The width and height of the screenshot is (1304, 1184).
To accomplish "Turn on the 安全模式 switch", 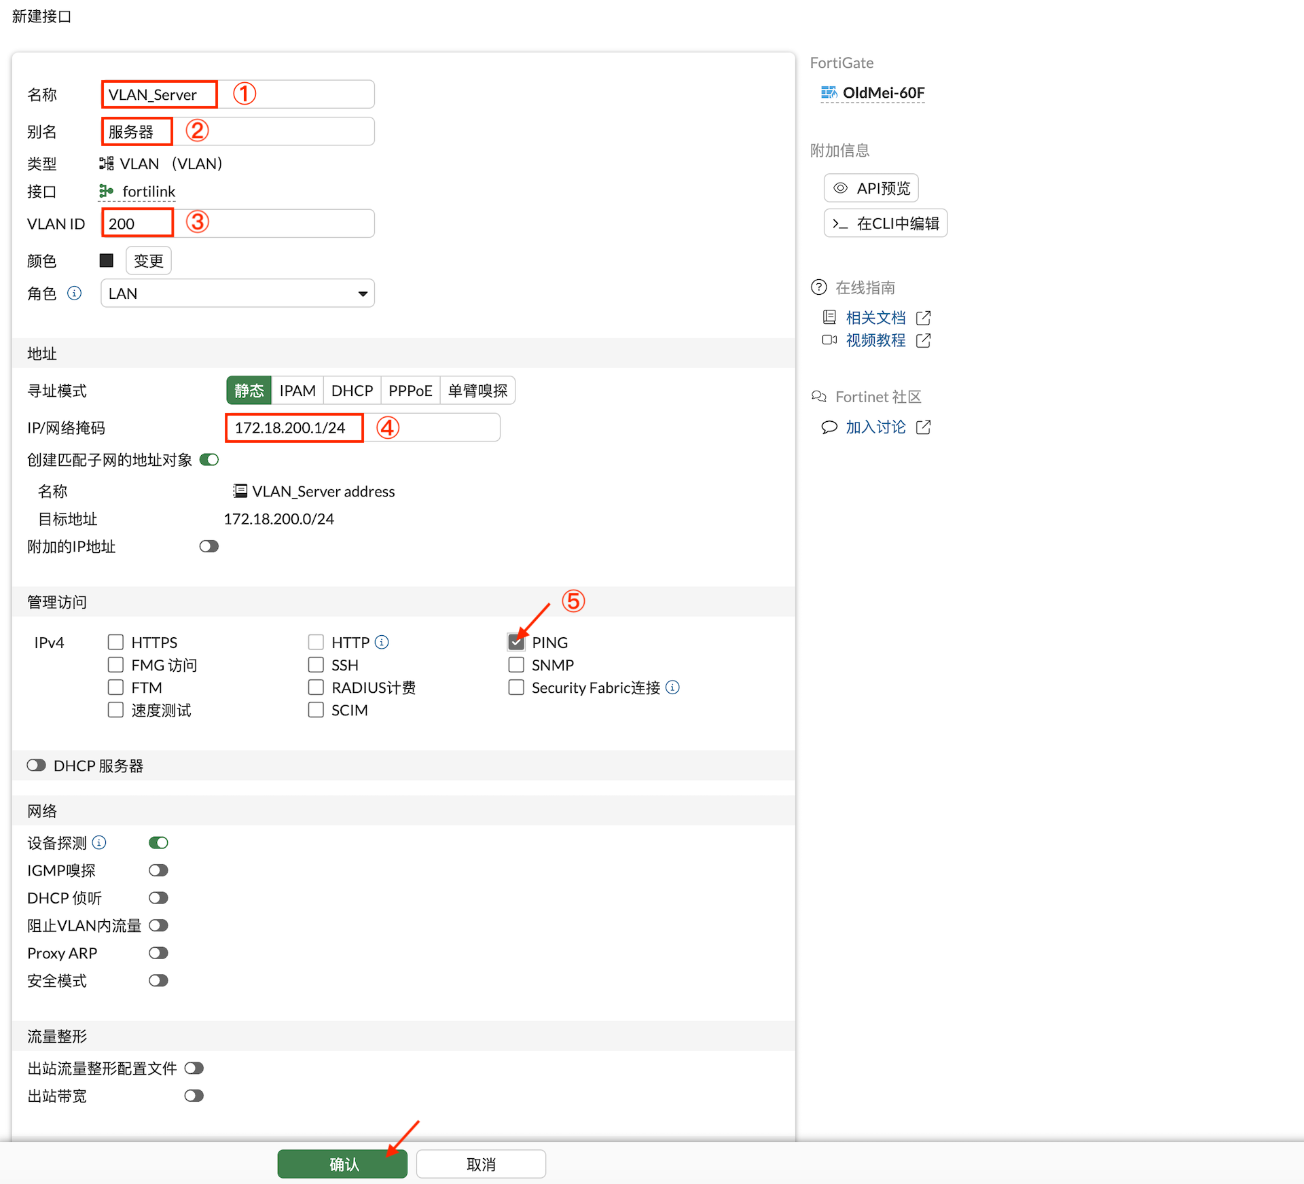I will pos(158,980).
